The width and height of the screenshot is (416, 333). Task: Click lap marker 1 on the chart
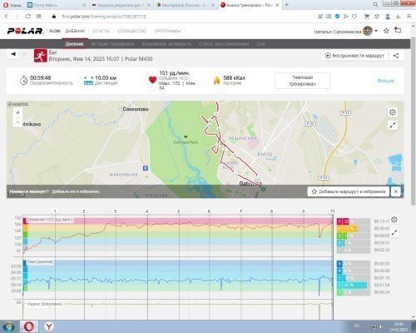[55, 211]
